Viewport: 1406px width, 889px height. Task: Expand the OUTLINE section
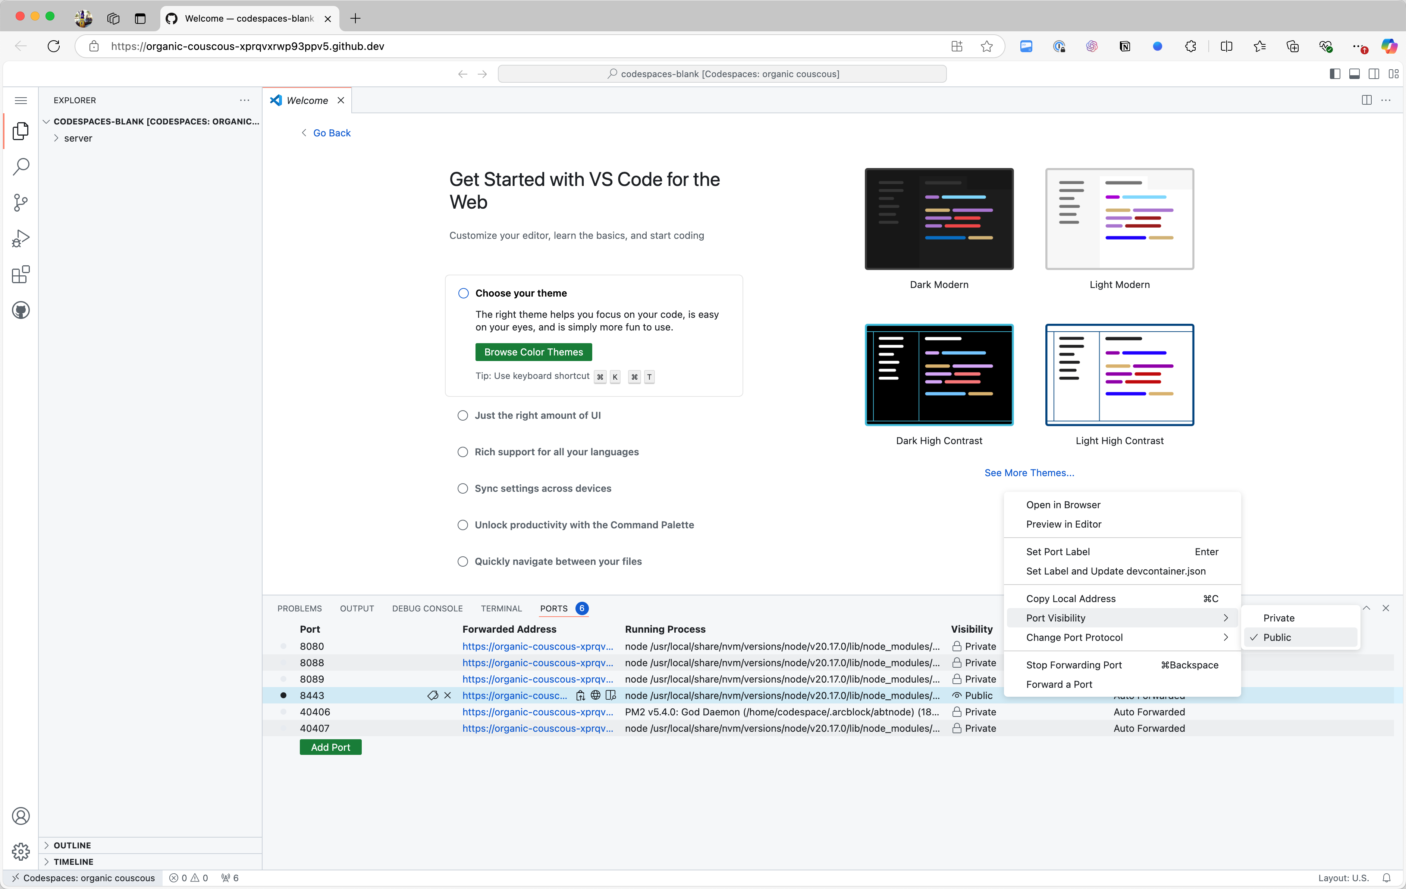pyautogui.click(x=72, y=845)
